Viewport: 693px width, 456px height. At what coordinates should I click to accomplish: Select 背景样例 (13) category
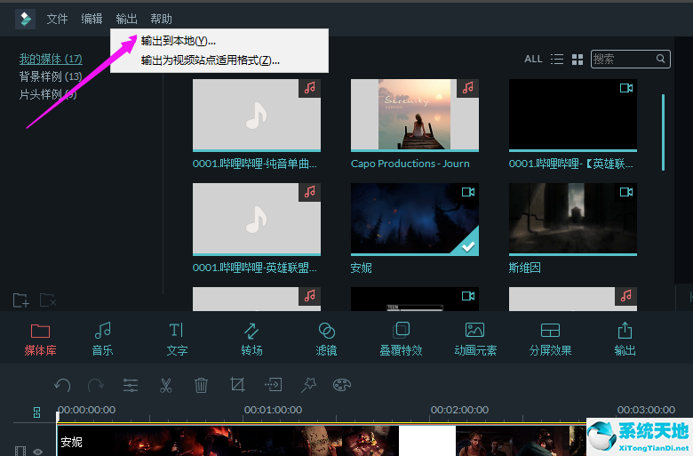[51, 76]
